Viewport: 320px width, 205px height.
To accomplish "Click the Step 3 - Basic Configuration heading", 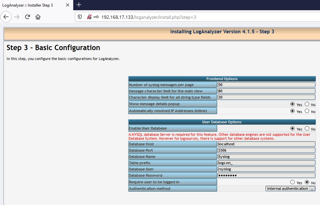I will point(53,48).
